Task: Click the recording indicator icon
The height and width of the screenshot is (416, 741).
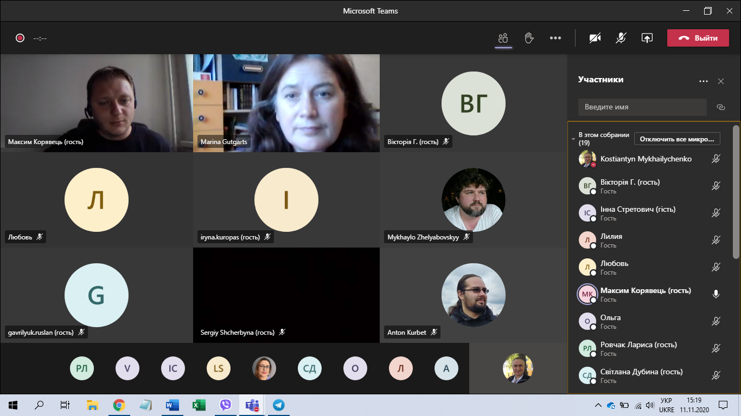Action: [x=20, y=38]
